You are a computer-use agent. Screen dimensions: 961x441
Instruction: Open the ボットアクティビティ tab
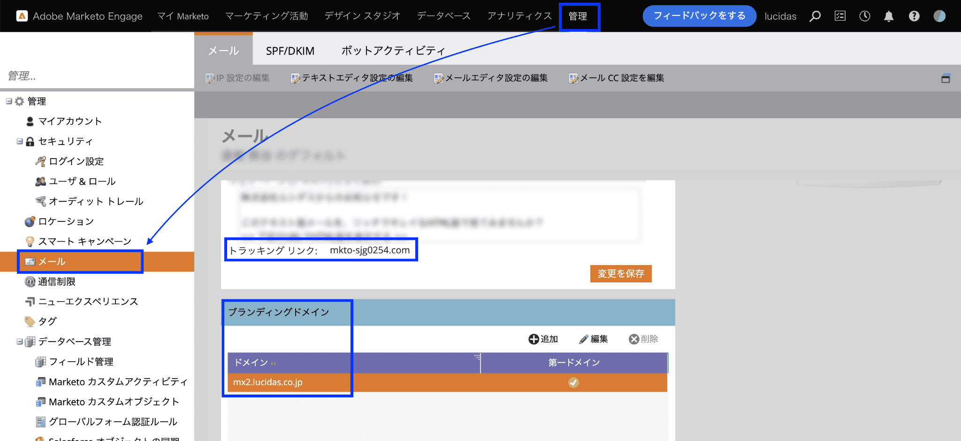click(393, 51)
